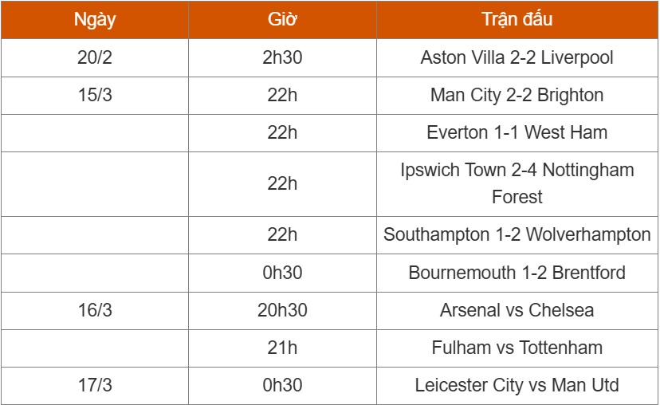Screen dimensions: 660x405
Task: Select the Arsenal vs Chelsea fixture
Action: click(x=517, y=311)
